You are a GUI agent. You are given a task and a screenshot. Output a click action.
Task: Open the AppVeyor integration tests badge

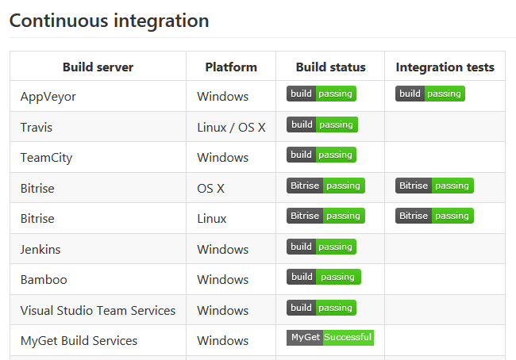pyautogui.click(x=429, y=94)
